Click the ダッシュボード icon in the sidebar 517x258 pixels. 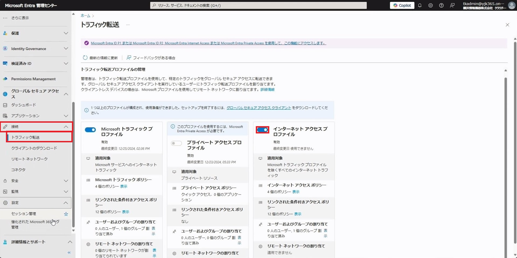5,105
